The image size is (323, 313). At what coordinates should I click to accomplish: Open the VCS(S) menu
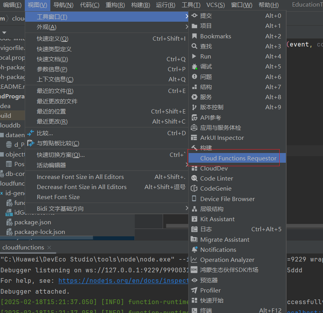pyautogui.click(x=215, y=5)
